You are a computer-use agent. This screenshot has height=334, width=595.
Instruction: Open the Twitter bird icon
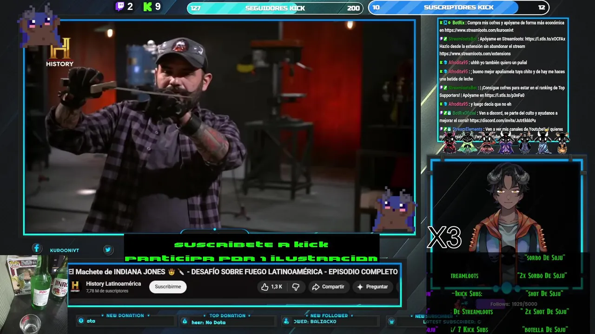click(x=108, y=250)
